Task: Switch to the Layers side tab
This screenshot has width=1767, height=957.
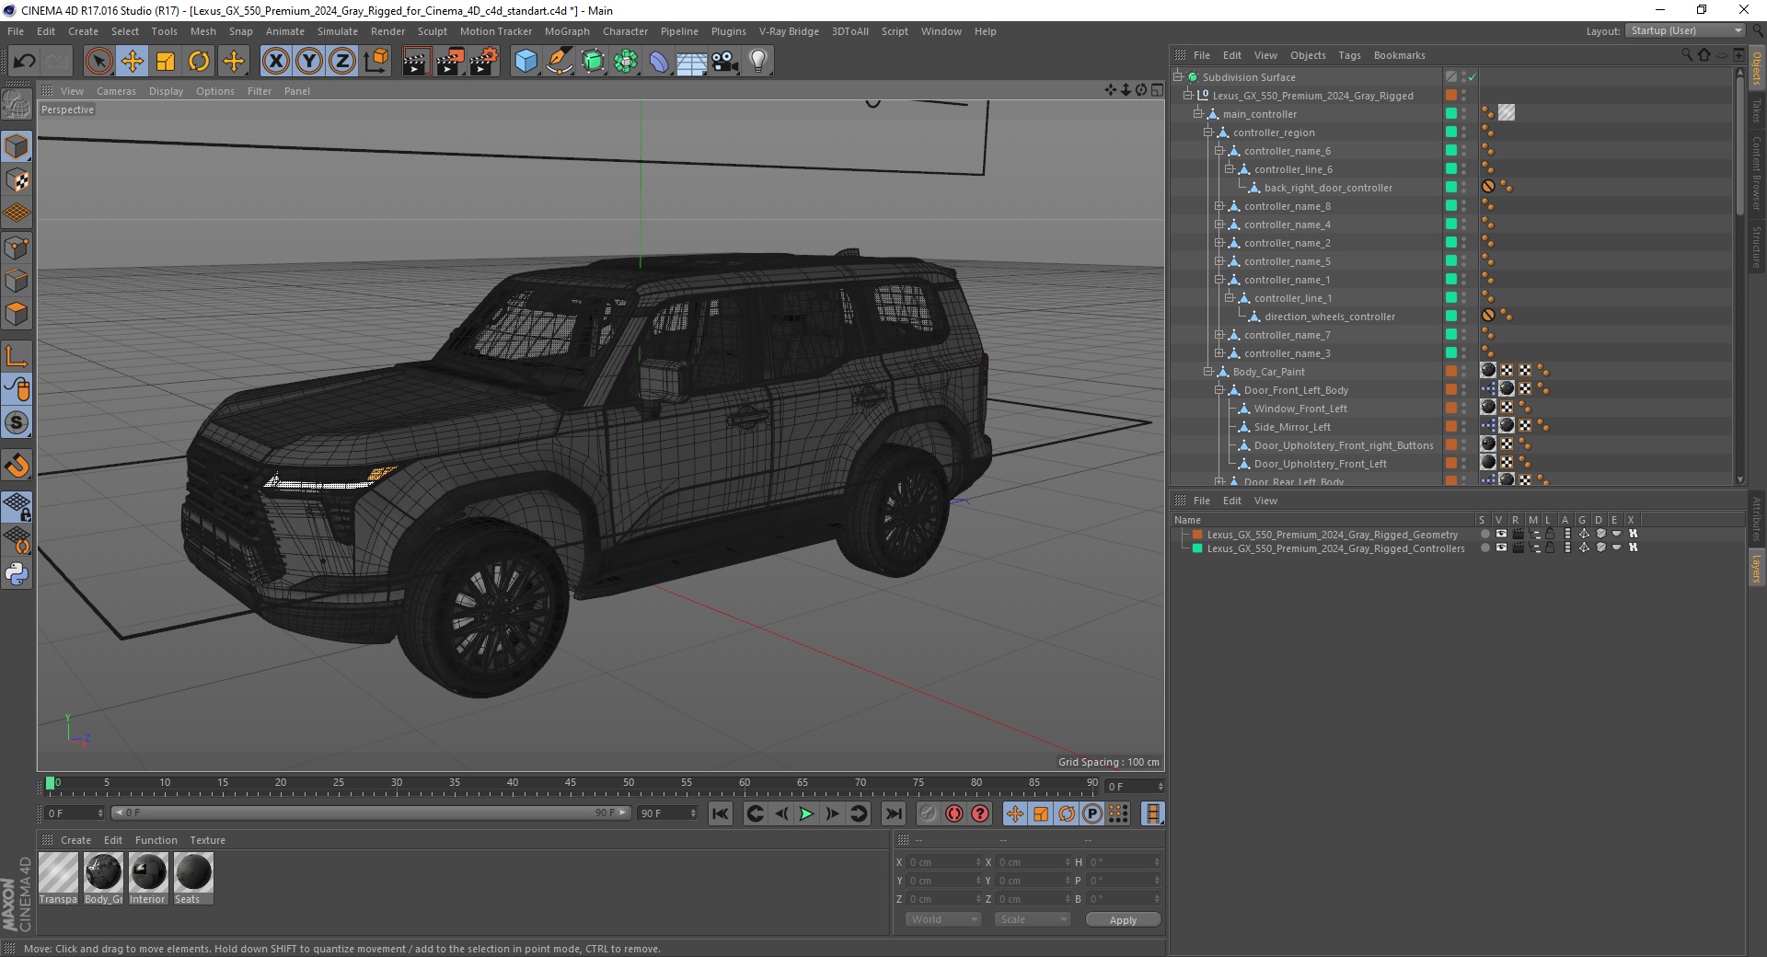Action: click(x=1756, y=568)
